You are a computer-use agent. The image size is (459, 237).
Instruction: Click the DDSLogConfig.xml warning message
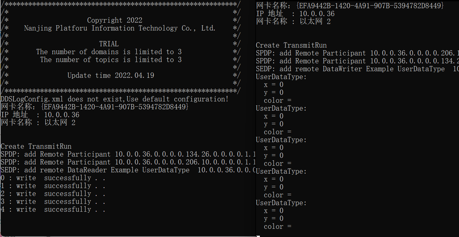click(x=115, y=99)
